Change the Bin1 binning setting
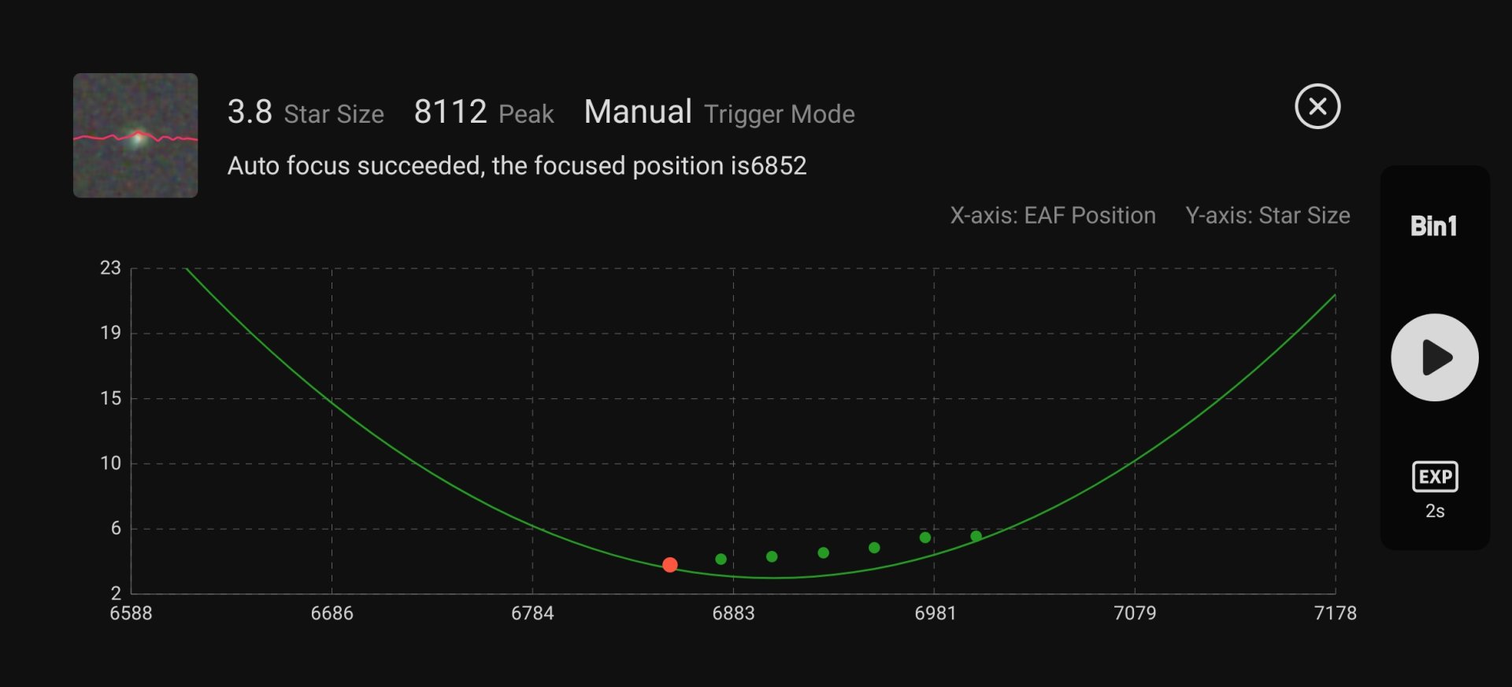The width and height of the screenshot is (1512, 687). pos(1433,227)
